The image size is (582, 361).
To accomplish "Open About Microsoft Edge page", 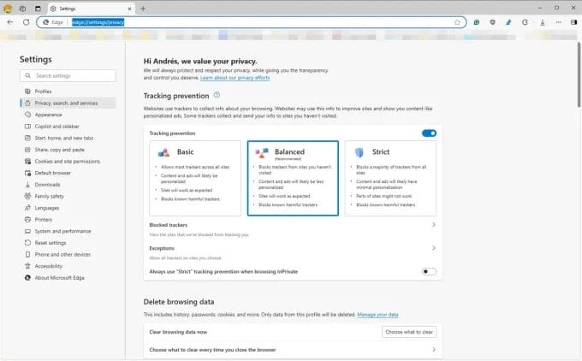I will pos(61,277).
